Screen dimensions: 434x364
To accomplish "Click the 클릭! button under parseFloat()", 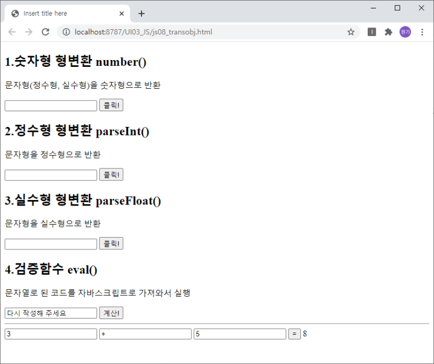I will (x=111, y=243).
